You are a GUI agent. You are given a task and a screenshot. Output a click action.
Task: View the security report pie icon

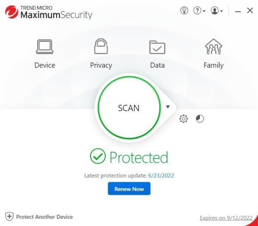(200, 119)
